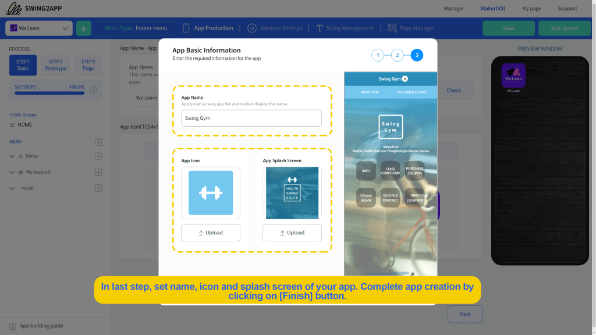The image size is (596, 335).
Task: Select wizard step 3 circle
Action: point(417,55)
